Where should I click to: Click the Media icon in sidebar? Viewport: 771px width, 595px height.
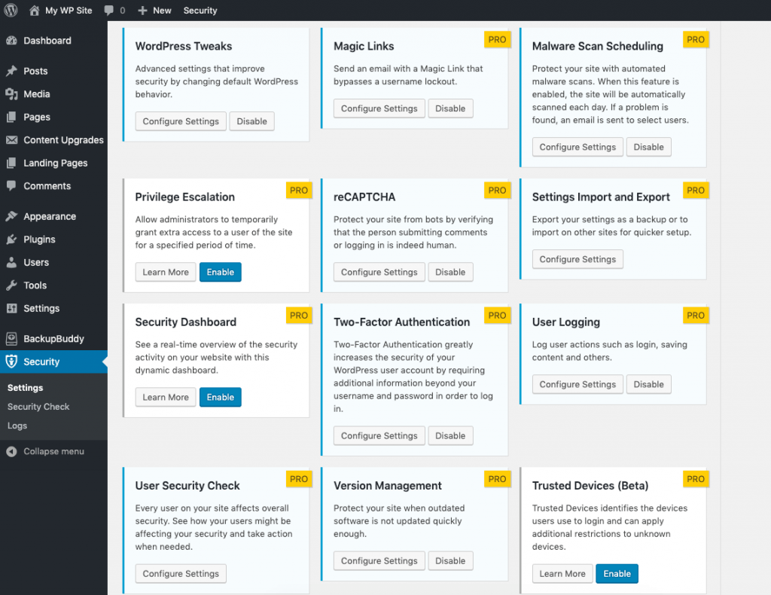(11, 94)
